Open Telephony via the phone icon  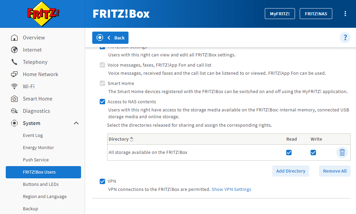(14, 62)
